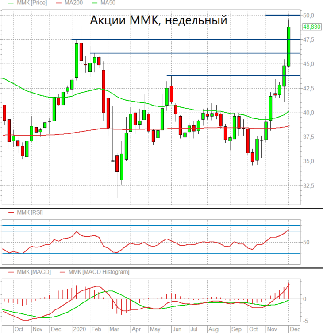Click the lowest March candle wick bottom
The image size is (323, 333).
117,197
